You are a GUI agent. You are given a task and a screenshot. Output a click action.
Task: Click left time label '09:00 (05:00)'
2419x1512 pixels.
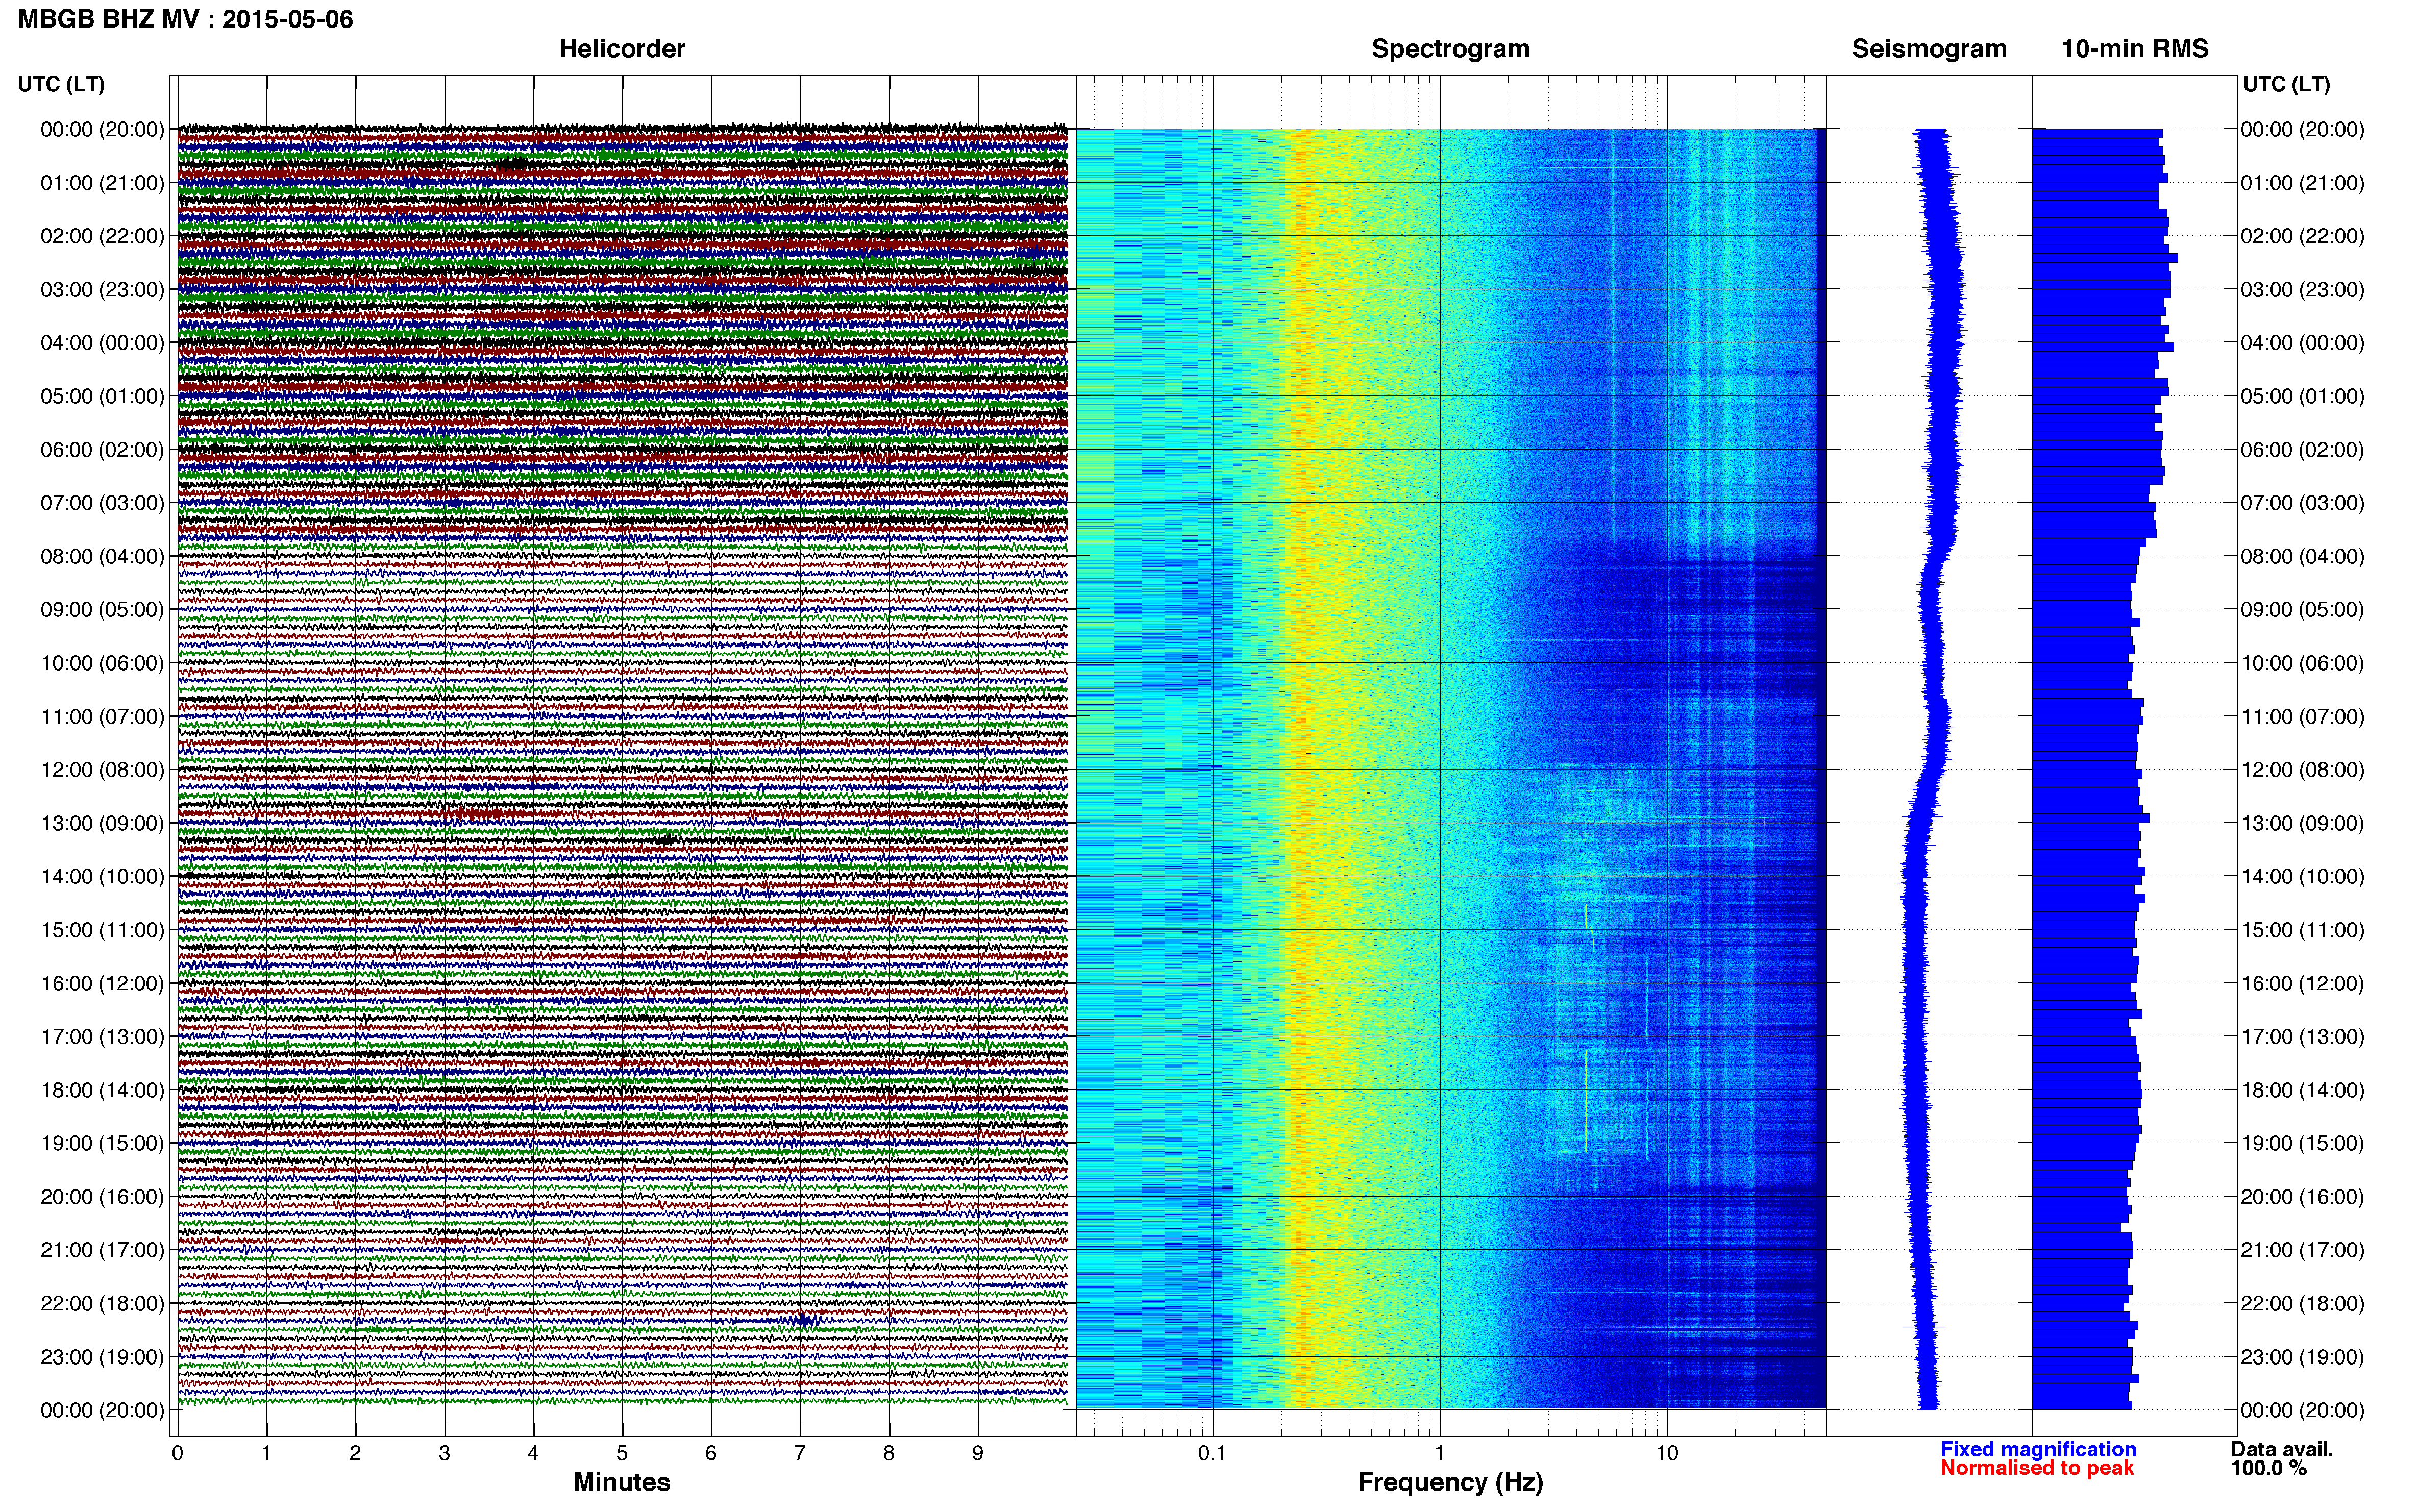(x=102, y=609)
